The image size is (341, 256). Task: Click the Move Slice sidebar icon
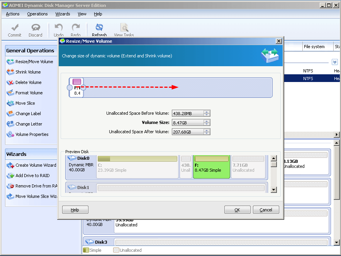(x=10, y=104)
